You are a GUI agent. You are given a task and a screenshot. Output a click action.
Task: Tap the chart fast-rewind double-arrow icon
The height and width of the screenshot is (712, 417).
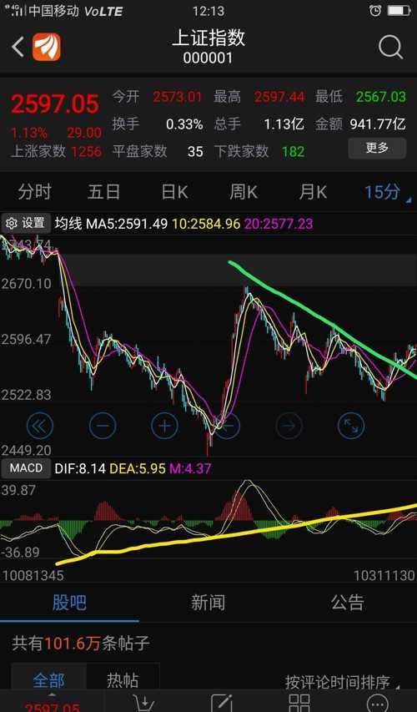coord(40,426)
